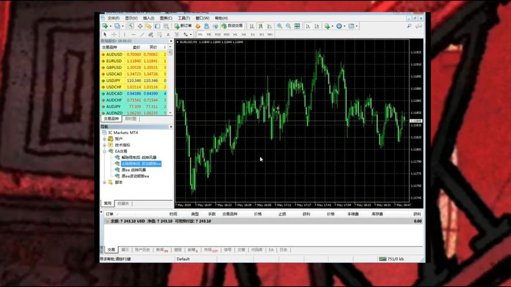Select the crosshair cursor tool
This screenshot has width=511, height=287.
point(113,34)
